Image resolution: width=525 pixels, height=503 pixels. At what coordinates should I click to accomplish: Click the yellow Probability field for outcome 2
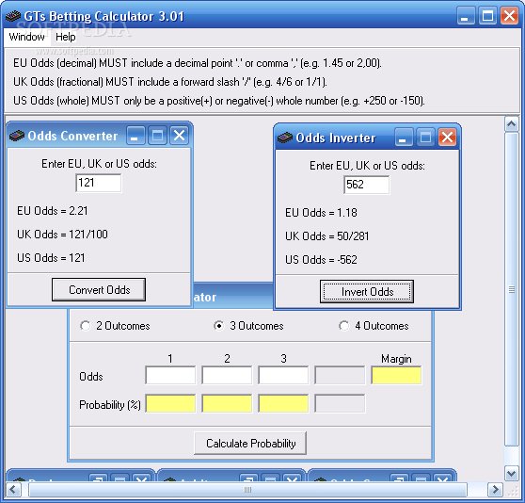227,403
